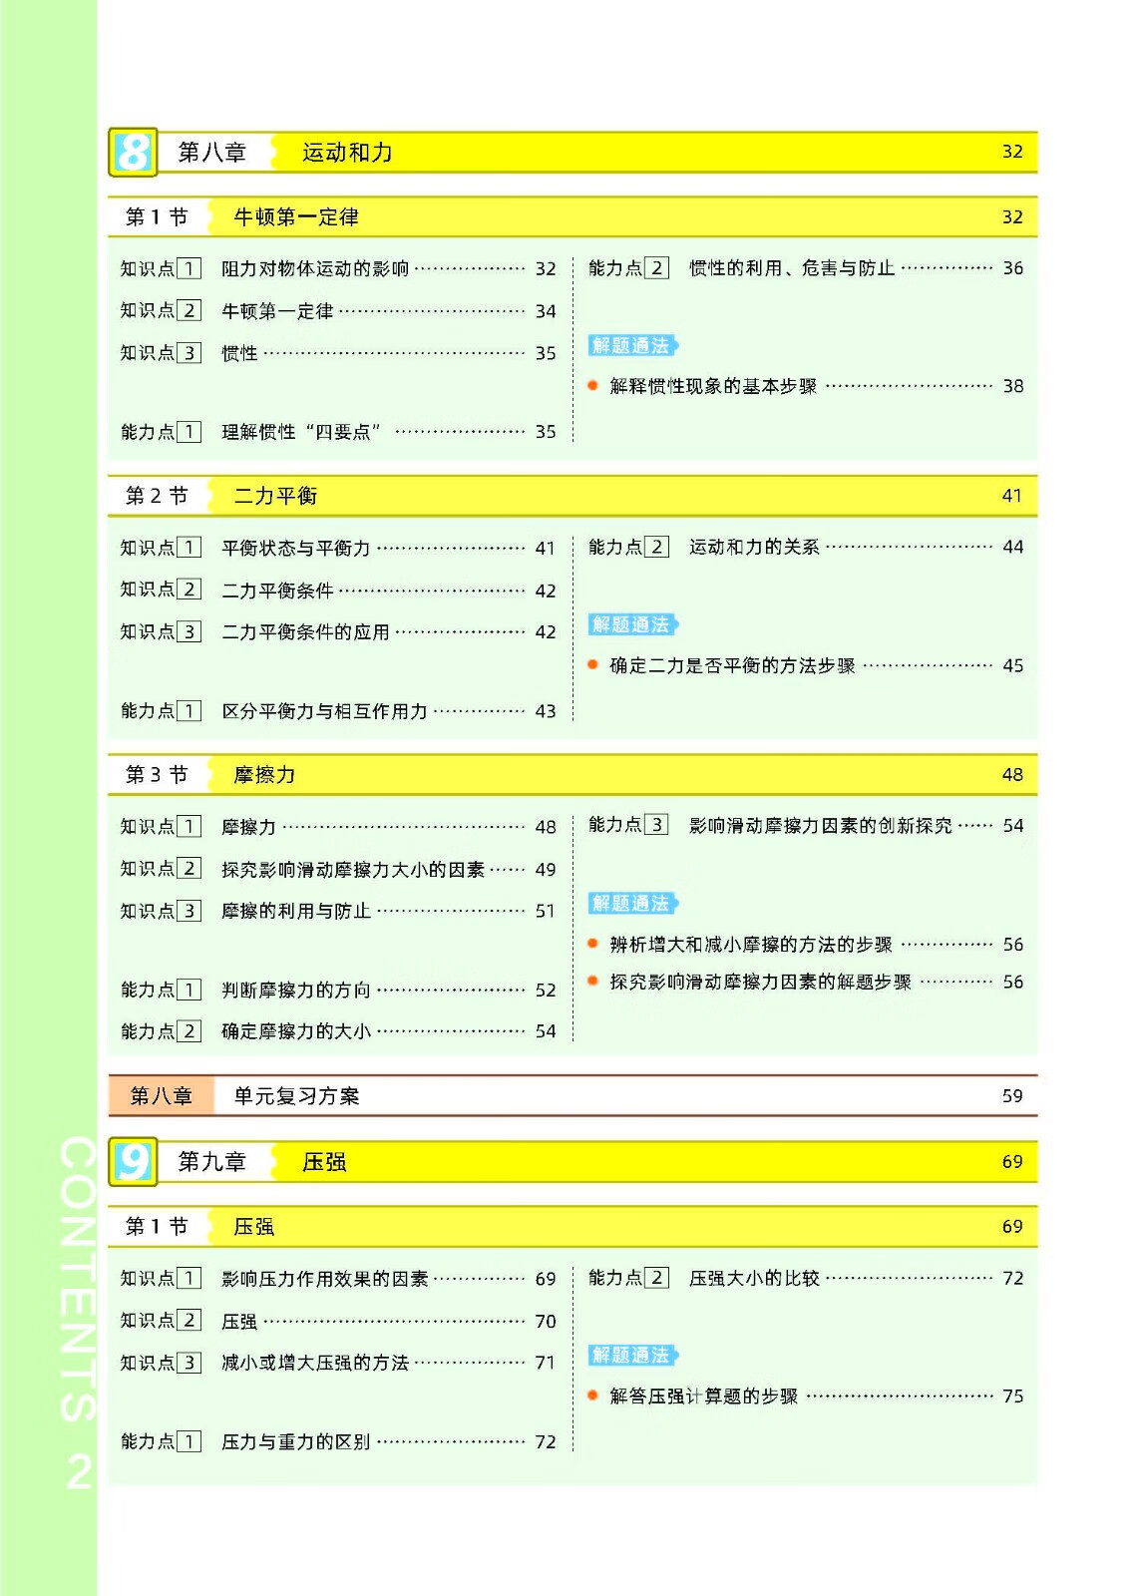
Task: Click orange bullet beside 辨析增大和减小摩擦的方法的步骤
Action: click(593, 944)
